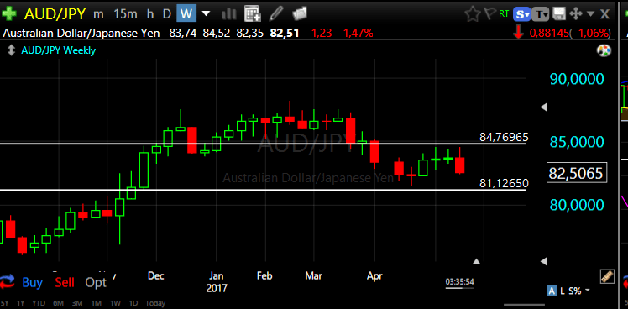This screenshot has width=628, height=309.
Task: Click the red down arrow change indicator
Action: click(518, 33)
